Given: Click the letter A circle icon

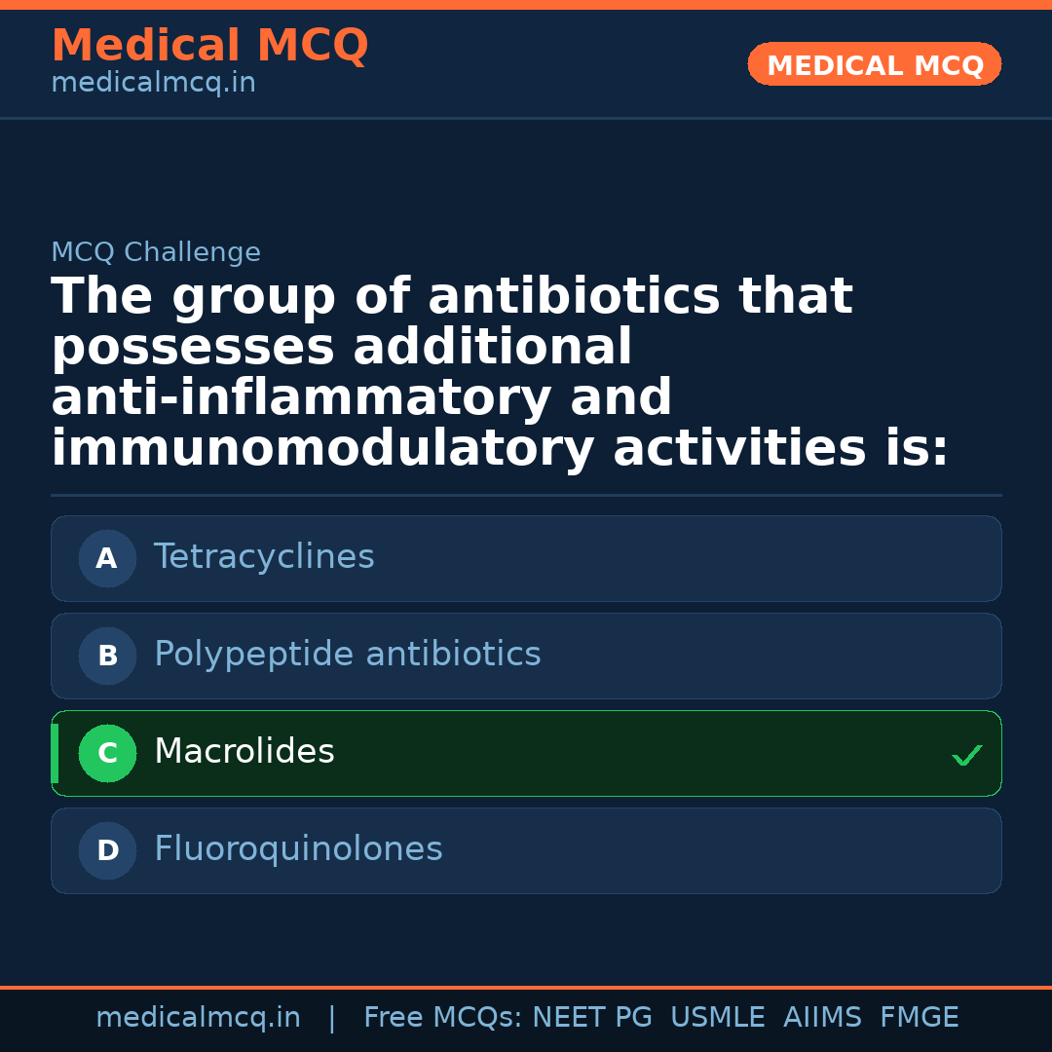Looking at the screenshot, I should coord(107,559).
